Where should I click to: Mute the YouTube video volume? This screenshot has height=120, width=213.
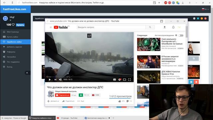pyautogui.click(x=60, y=80)
